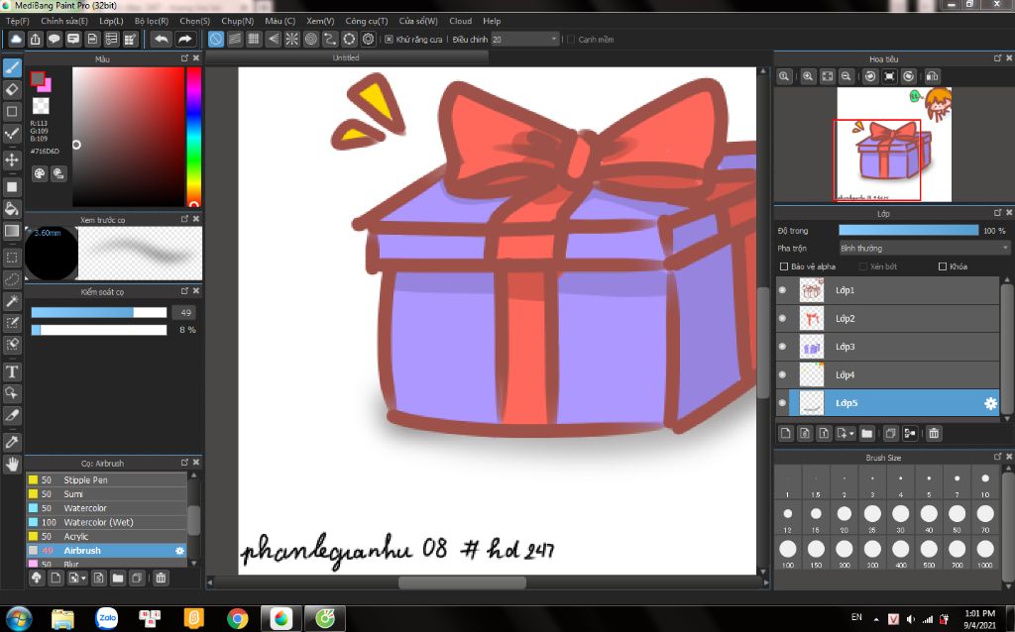The image size is (1015, 632).
Task: Zoom in on the Navigator panel
Action: (x=808, y=76)
